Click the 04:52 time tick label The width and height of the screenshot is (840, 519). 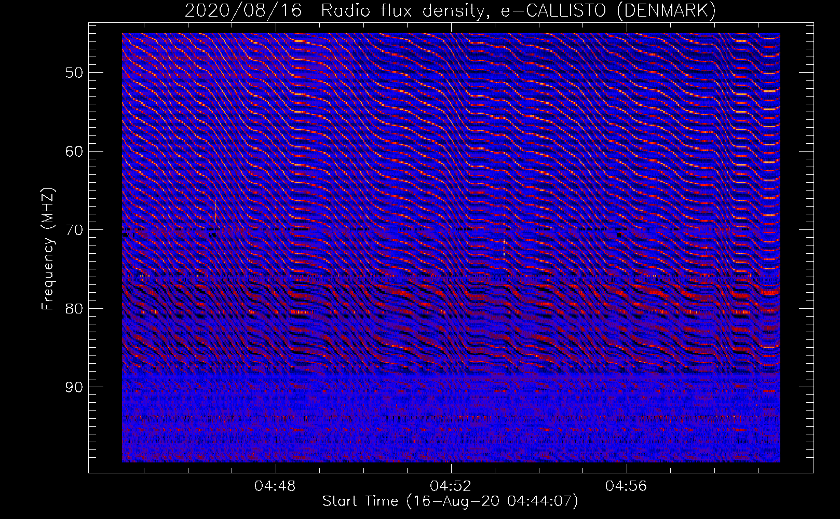pyautogui.click(x=451, y=486)
